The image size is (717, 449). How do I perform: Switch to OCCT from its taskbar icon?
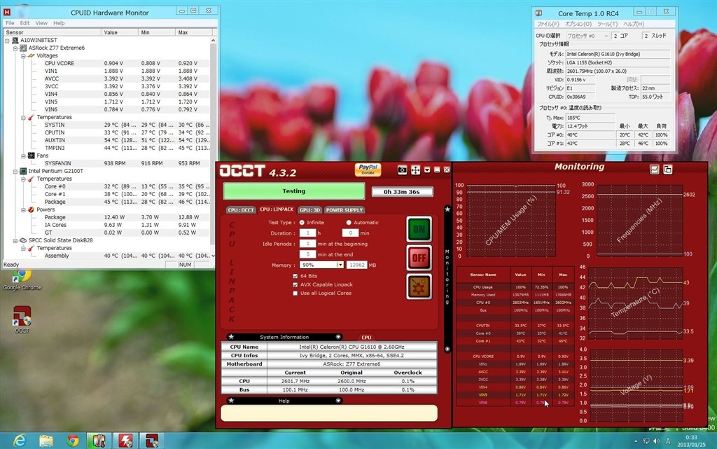[x=152, y=441]
